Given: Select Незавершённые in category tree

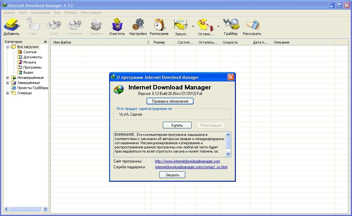Looking at the screenshot, I should [x=30, y=78].
